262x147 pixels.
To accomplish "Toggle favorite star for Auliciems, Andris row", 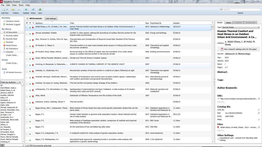I will 27,103.
